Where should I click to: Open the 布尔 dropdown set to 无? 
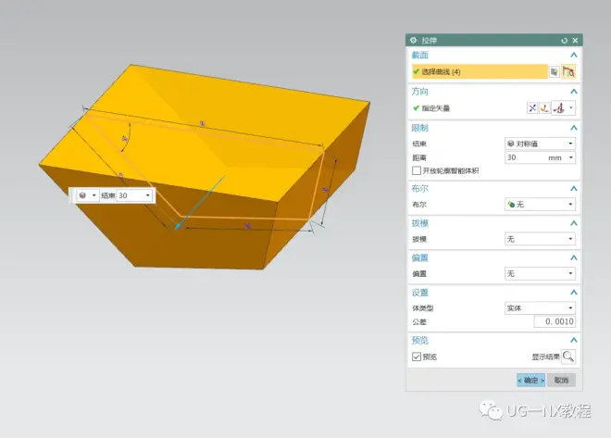coord(540,204)
